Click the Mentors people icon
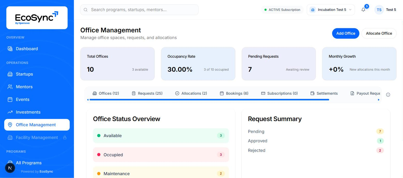The height and width of the screenshot is (178, 403). 10,87
